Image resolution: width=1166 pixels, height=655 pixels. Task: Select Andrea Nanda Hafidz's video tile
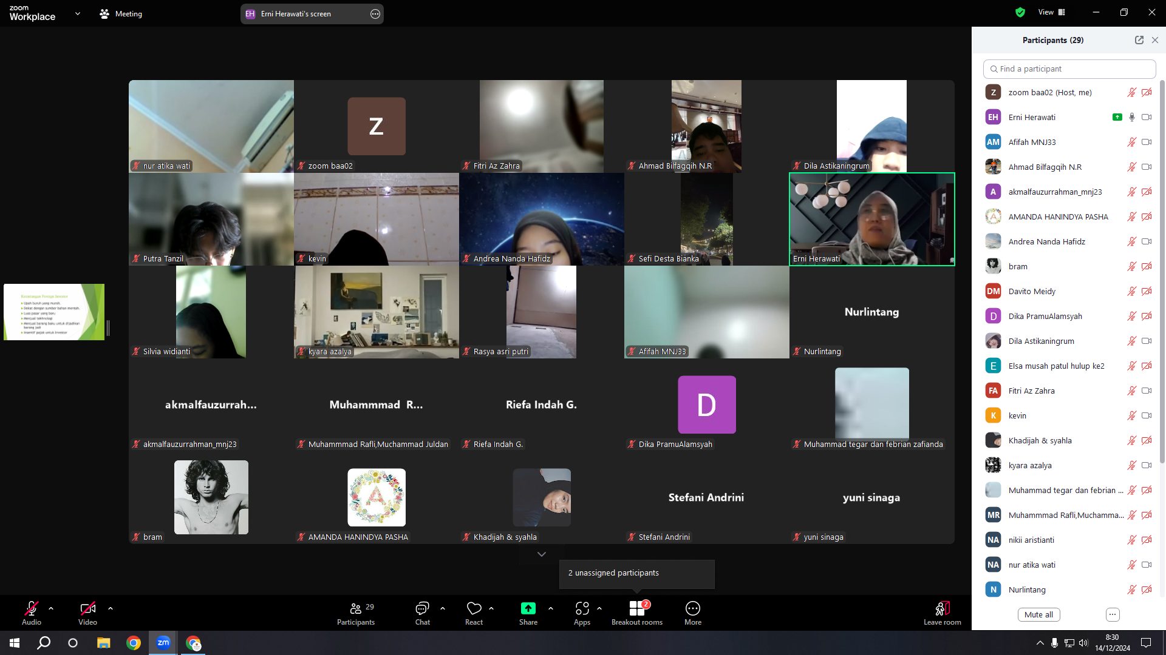click(x=542, y=220)
